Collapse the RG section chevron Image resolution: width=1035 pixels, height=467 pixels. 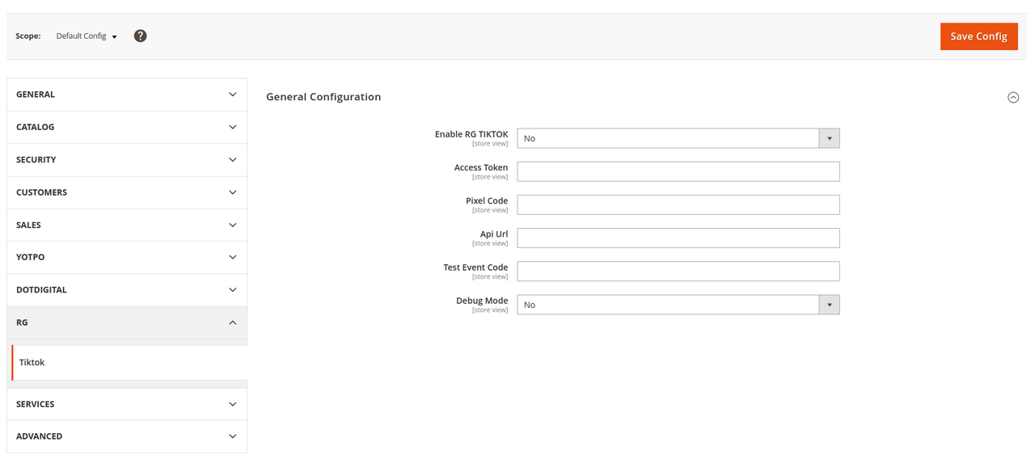[233, 322]
